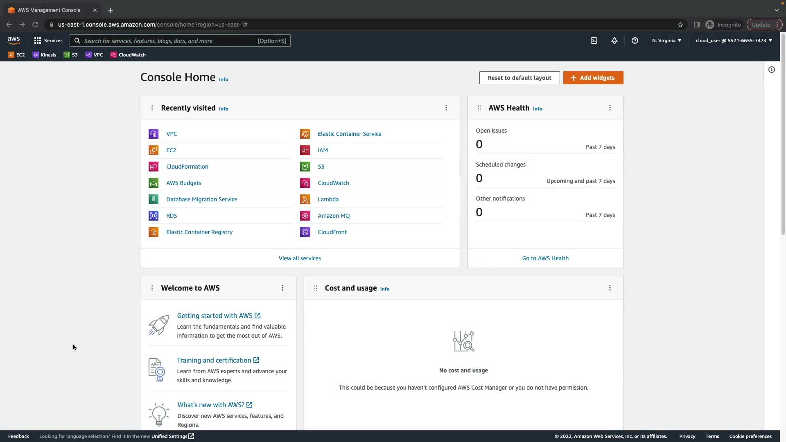Open the Services menu
This screenshot has width=786, height=442.
click(x=48, y=41)
